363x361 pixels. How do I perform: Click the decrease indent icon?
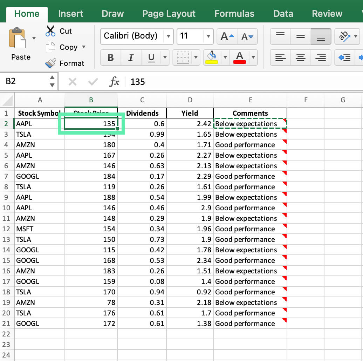(x=344, y=57)
